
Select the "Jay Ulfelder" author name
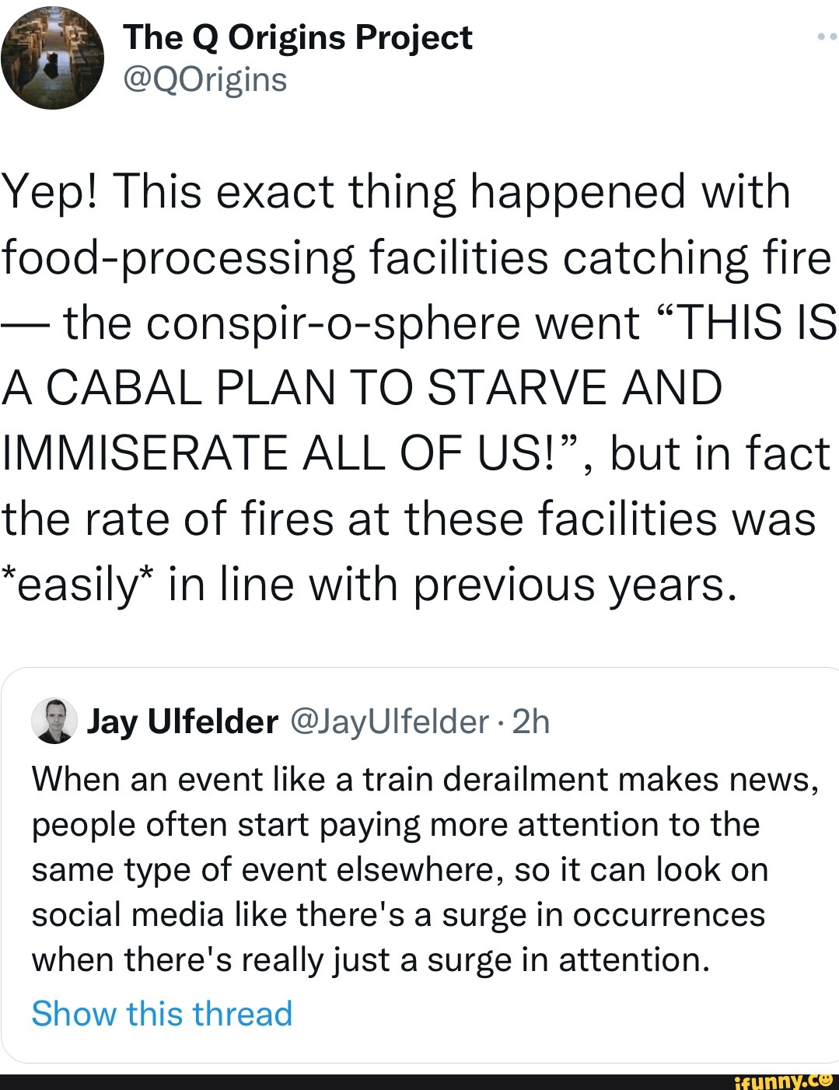pyautogui.click(x=182, y=722)
